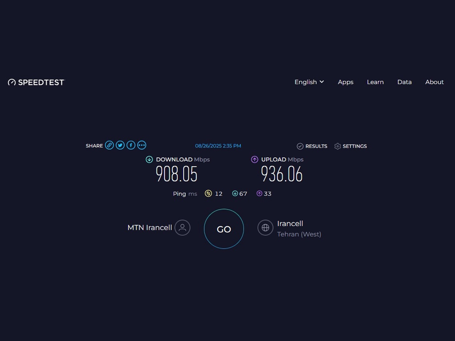The image size is (455, 341).
Task: Open the About page link
Action: (434, 82)
